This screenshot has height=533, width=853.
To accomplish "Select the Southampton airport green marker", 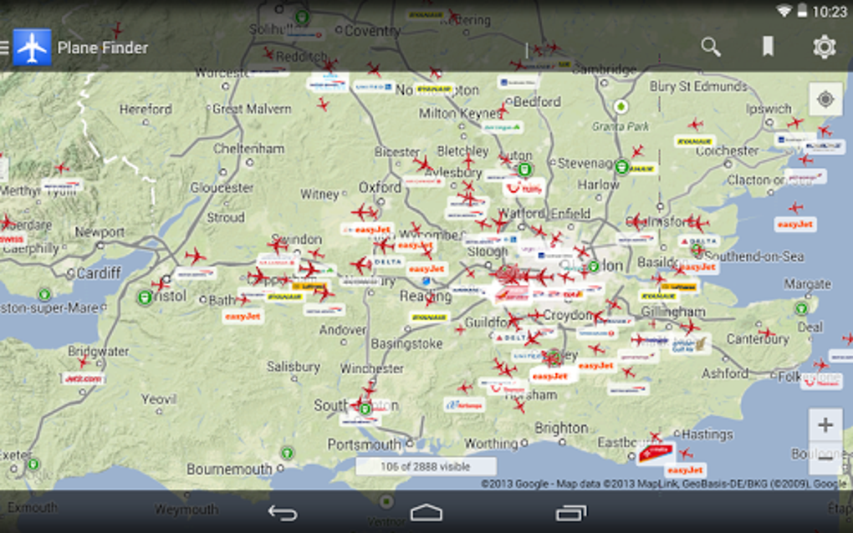I will (365, 408).
